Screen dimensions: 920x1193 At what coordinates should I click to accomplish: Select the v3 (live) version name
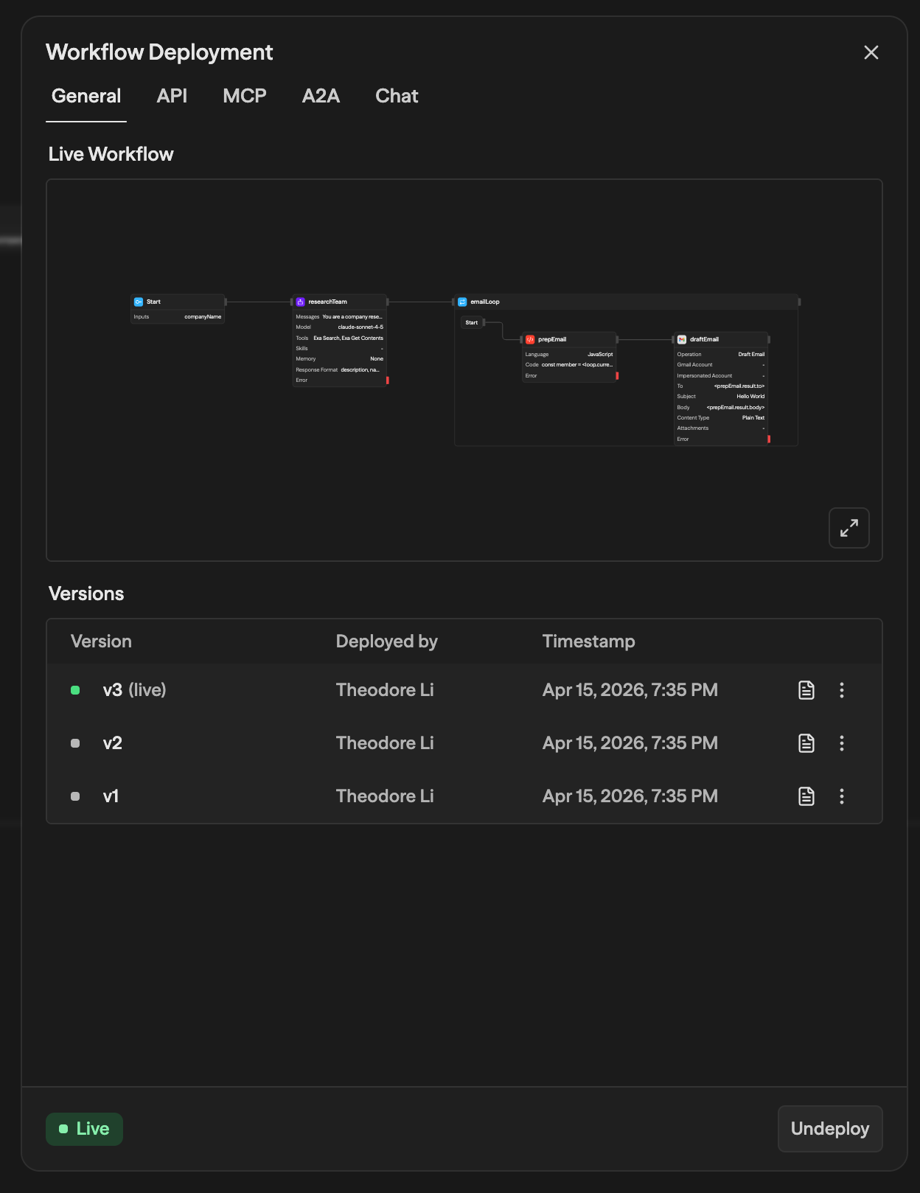(134, 690)
